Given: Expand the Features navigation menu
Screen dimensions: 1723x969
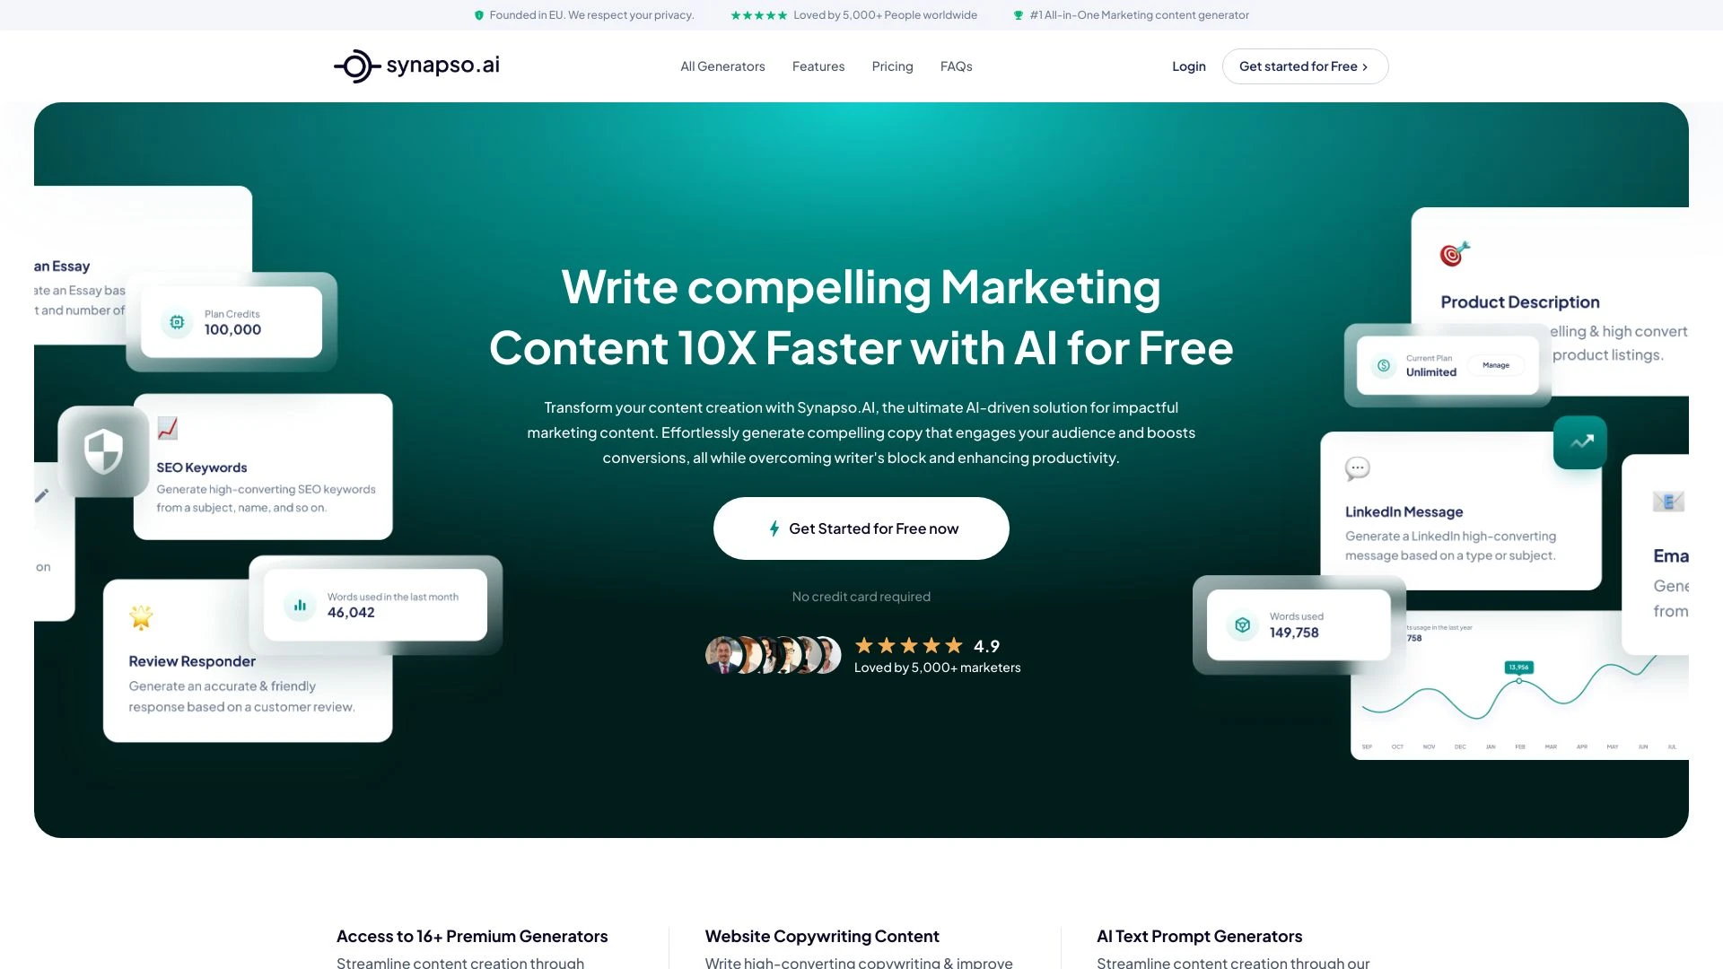Looking at the screenshot, I should click(x=819, y=66).
